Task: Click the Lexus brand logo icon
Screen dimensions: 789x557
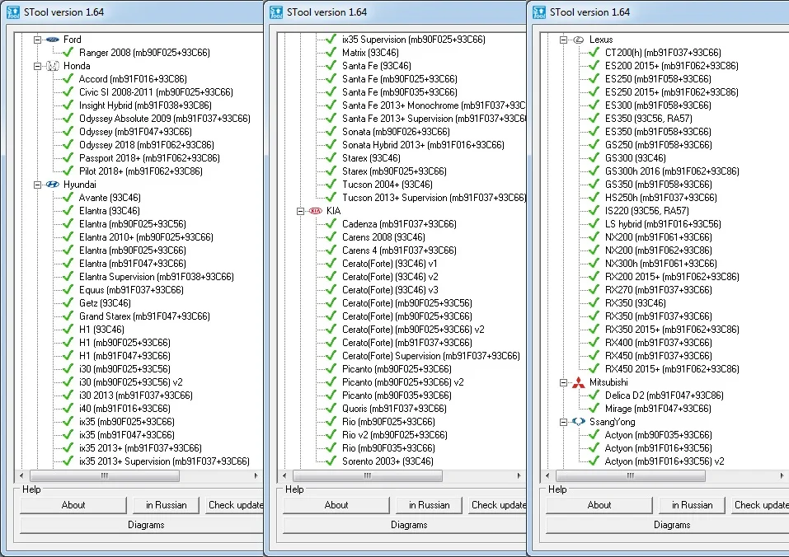Action: (x=579, y=40)
